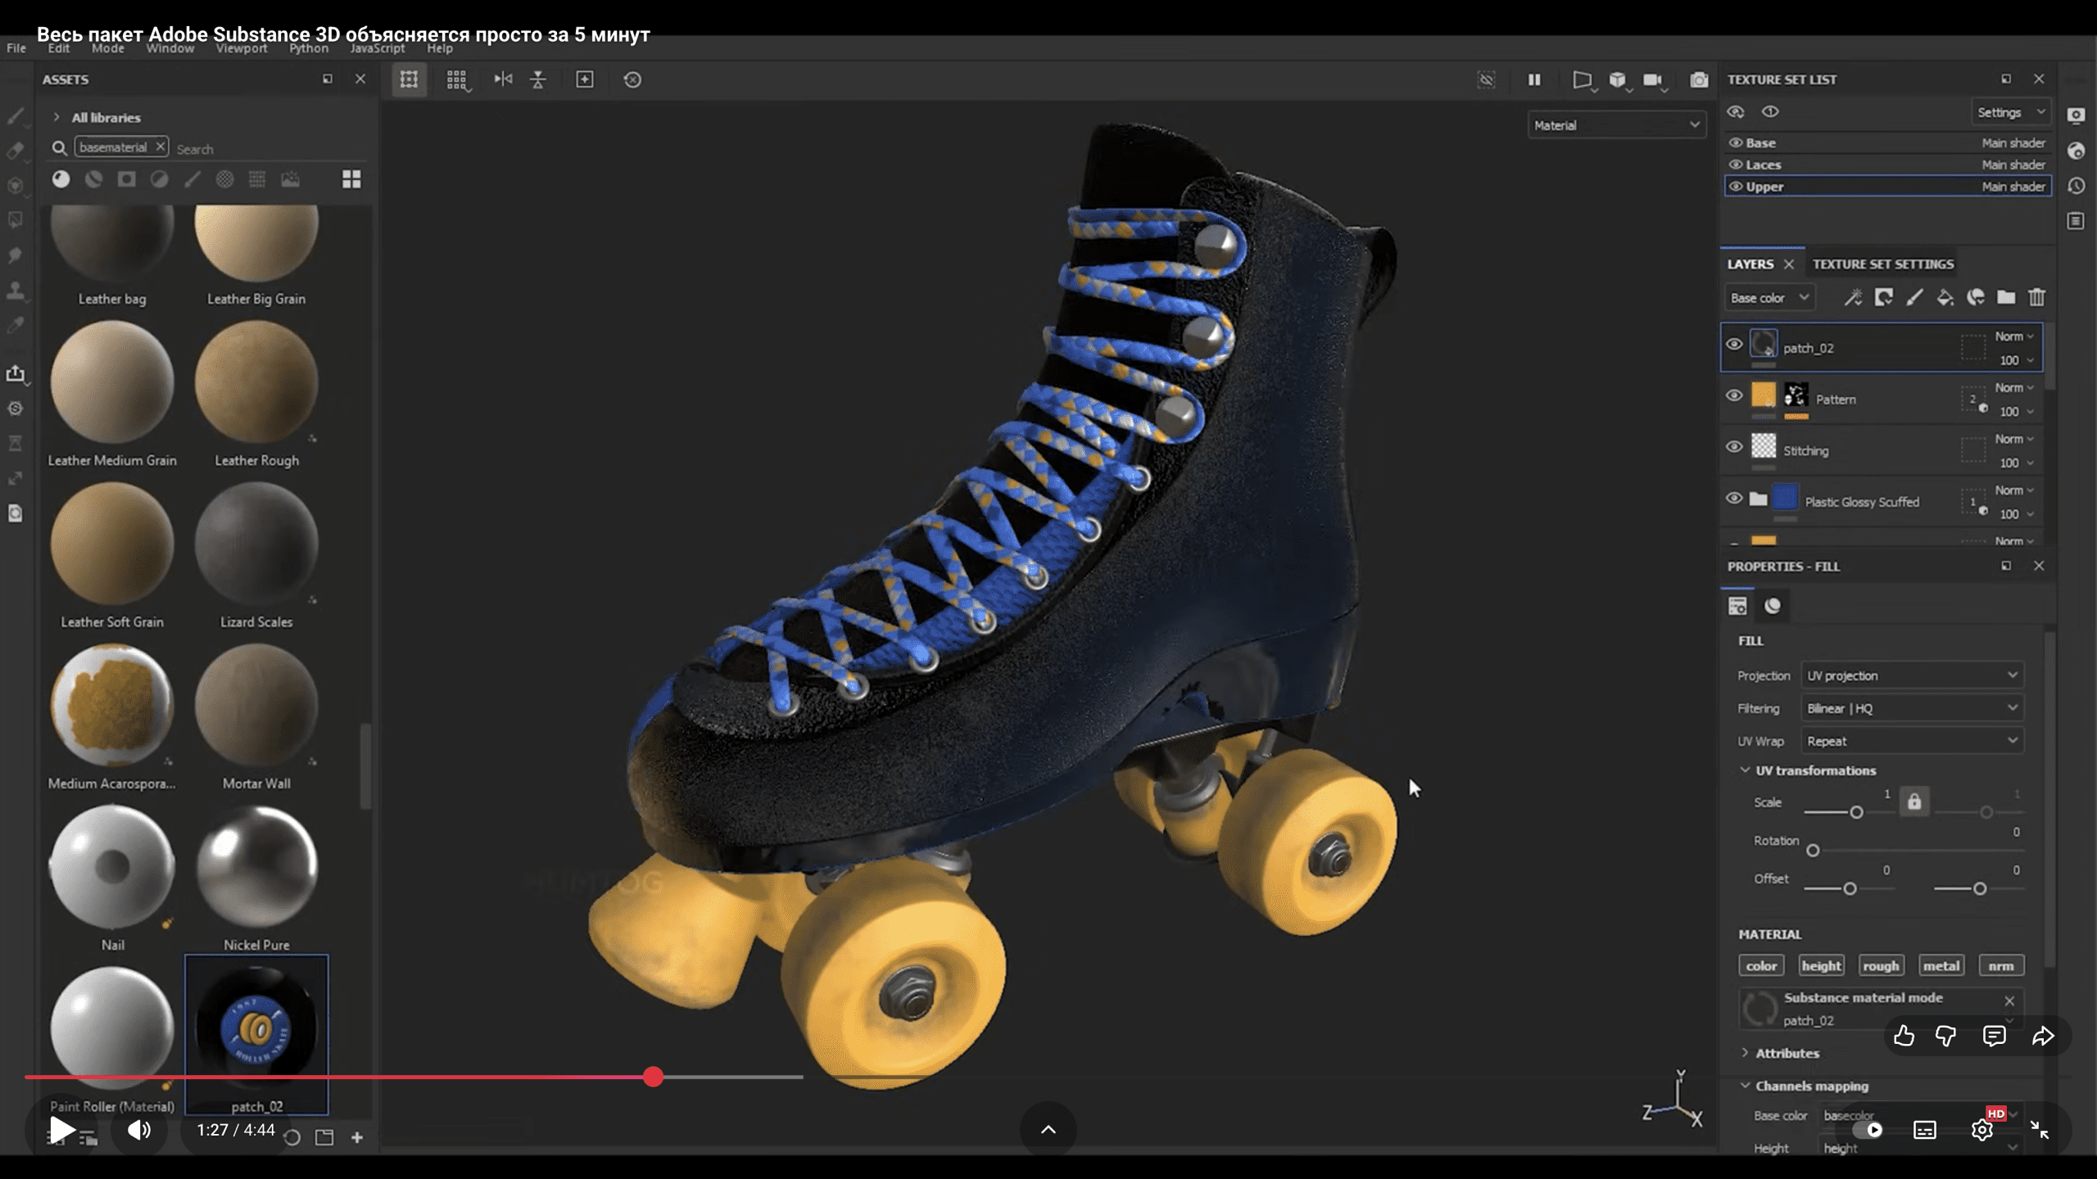This screenshot has width=2097, height=1179.
Task: Click the camera screenshot icon in viewport toolbar
Action: (x=1699, y=79)
